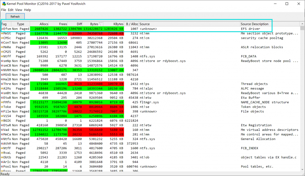The height and width of the screenshot is (176, 305).
Task: Click the MSVD pool tag icon
Action: [2, 75]
